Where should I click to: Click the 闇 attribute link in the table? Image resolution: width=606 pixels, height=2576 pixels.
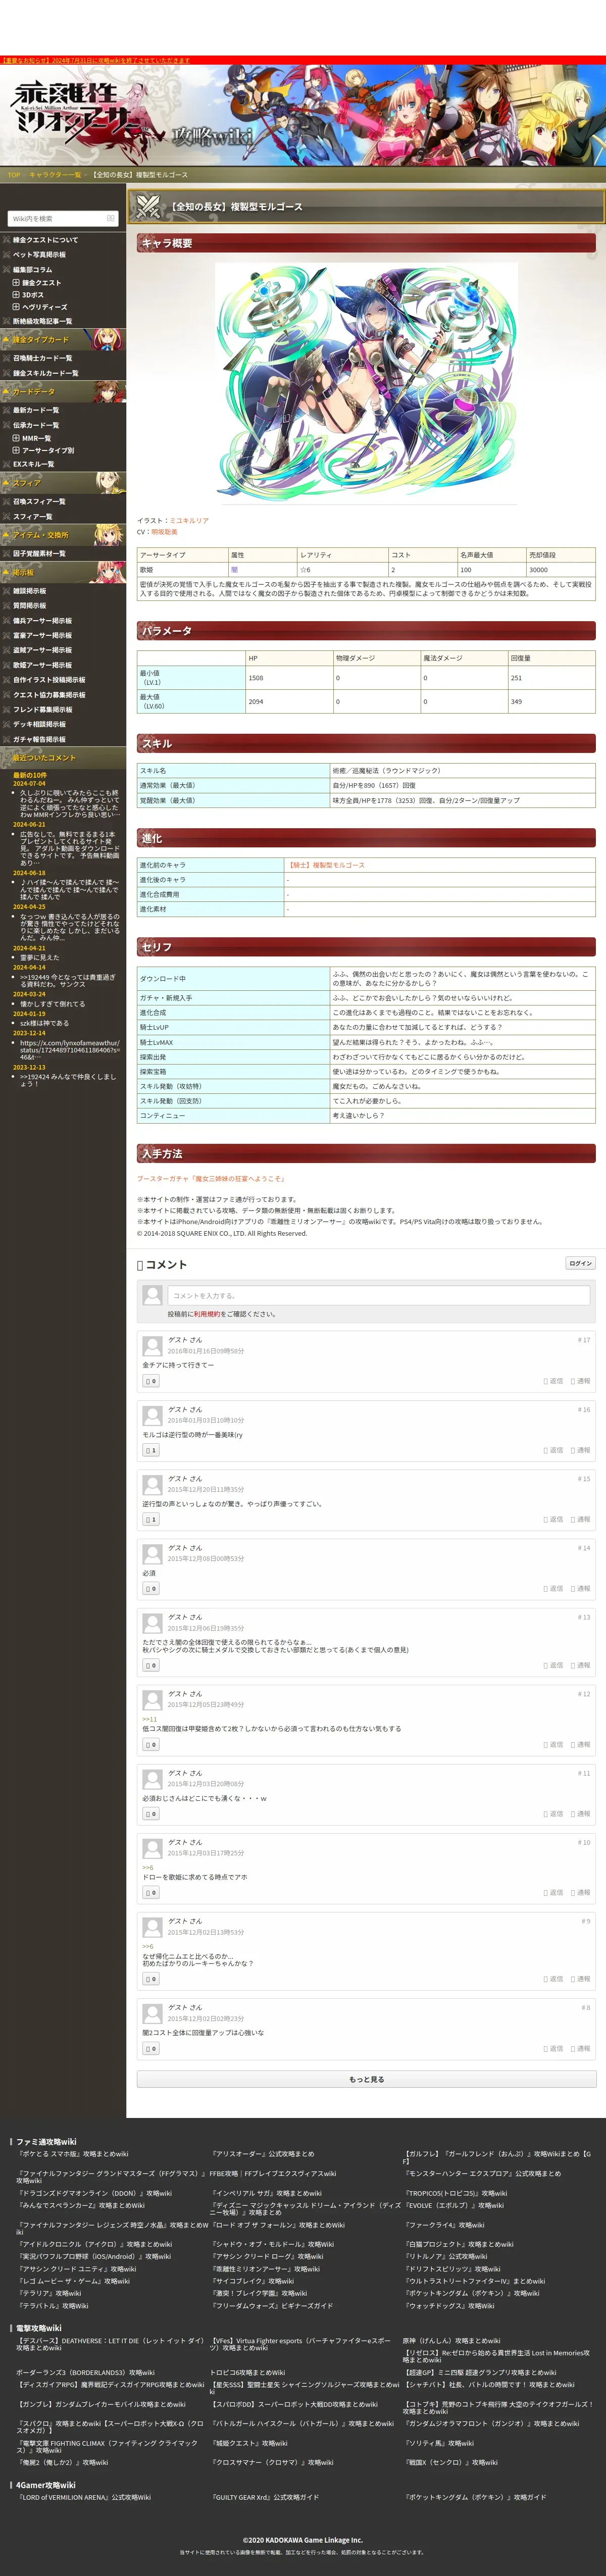click(234, 570)
